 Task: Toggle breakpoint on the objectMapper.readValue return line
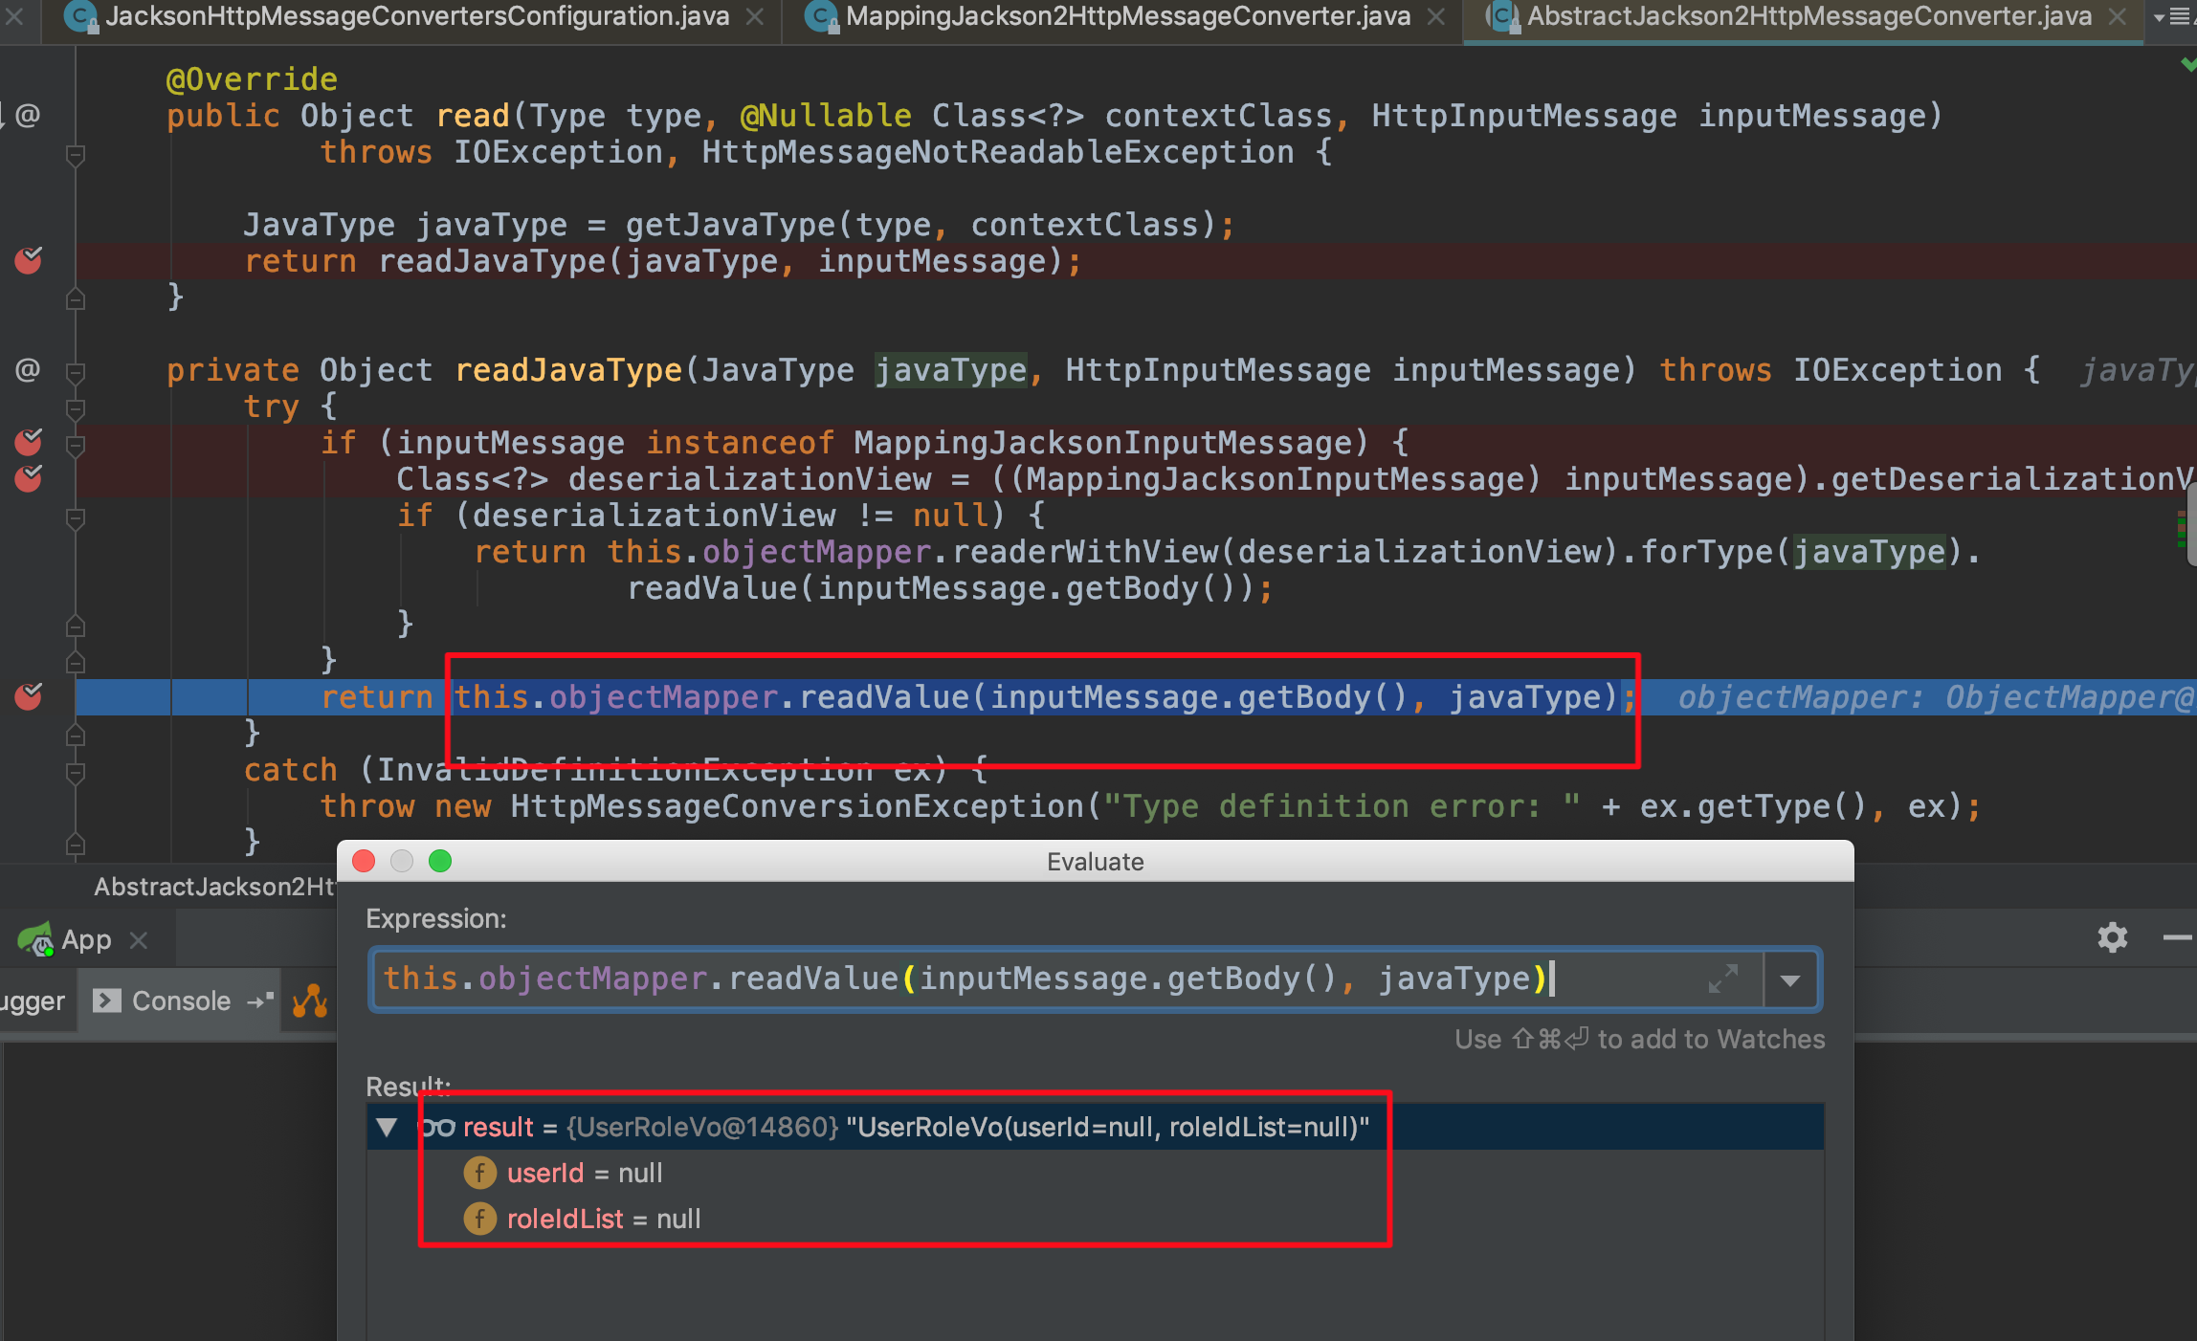point(29,697)
